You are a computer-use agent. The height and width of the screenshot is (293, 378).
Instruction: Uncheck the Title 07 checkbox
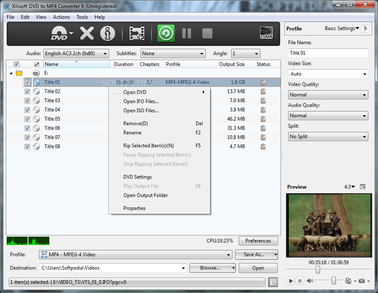pyautogui.click(x=27, y=137)
